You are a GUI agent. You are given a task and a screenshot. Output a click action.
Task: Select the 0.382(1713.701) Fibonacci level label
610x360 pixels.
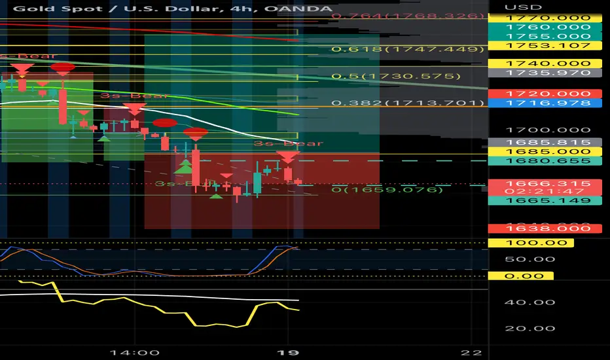[408, 103]
